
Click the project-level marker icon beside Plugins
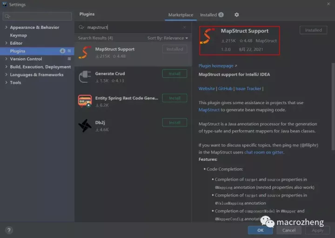tap(69, 51)
